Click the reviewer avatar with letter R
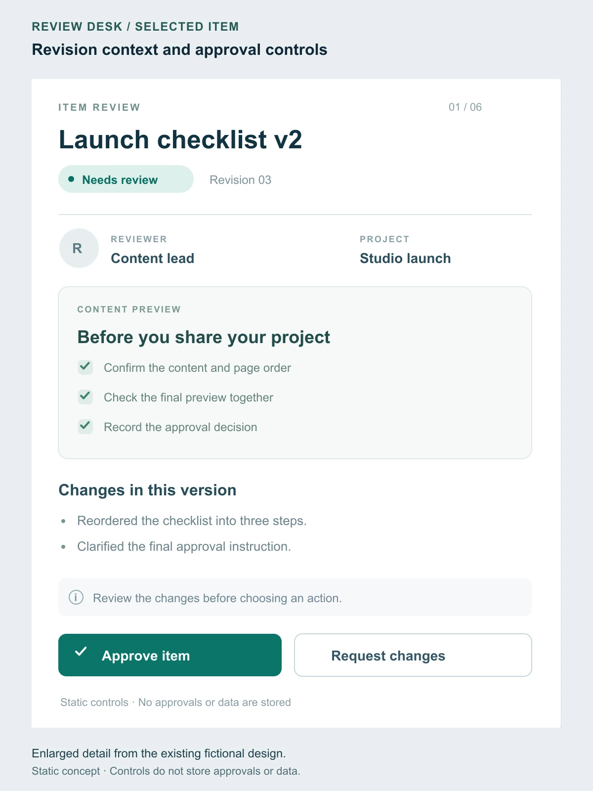This screenshot has width=593, height=791. (x=79, y=248)
